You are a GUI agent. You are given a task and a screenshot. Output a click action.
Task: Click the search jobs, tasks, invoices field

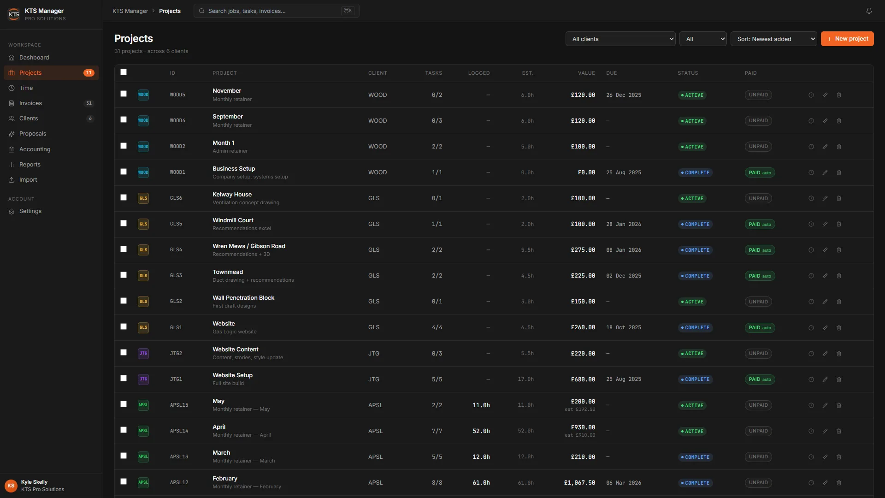point(277,11)
